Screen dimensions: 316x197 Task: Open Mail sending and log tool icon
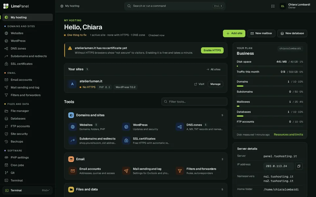click(126, 171)
